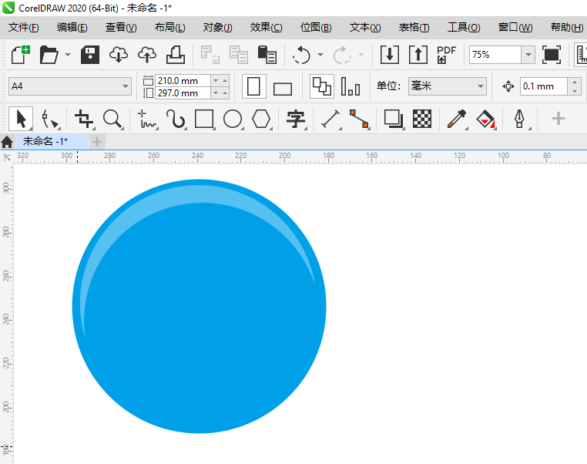587x464 pixels.
Task: Choose the Rectangle tool
Action: pyautogui.click(x=203, y=119)
